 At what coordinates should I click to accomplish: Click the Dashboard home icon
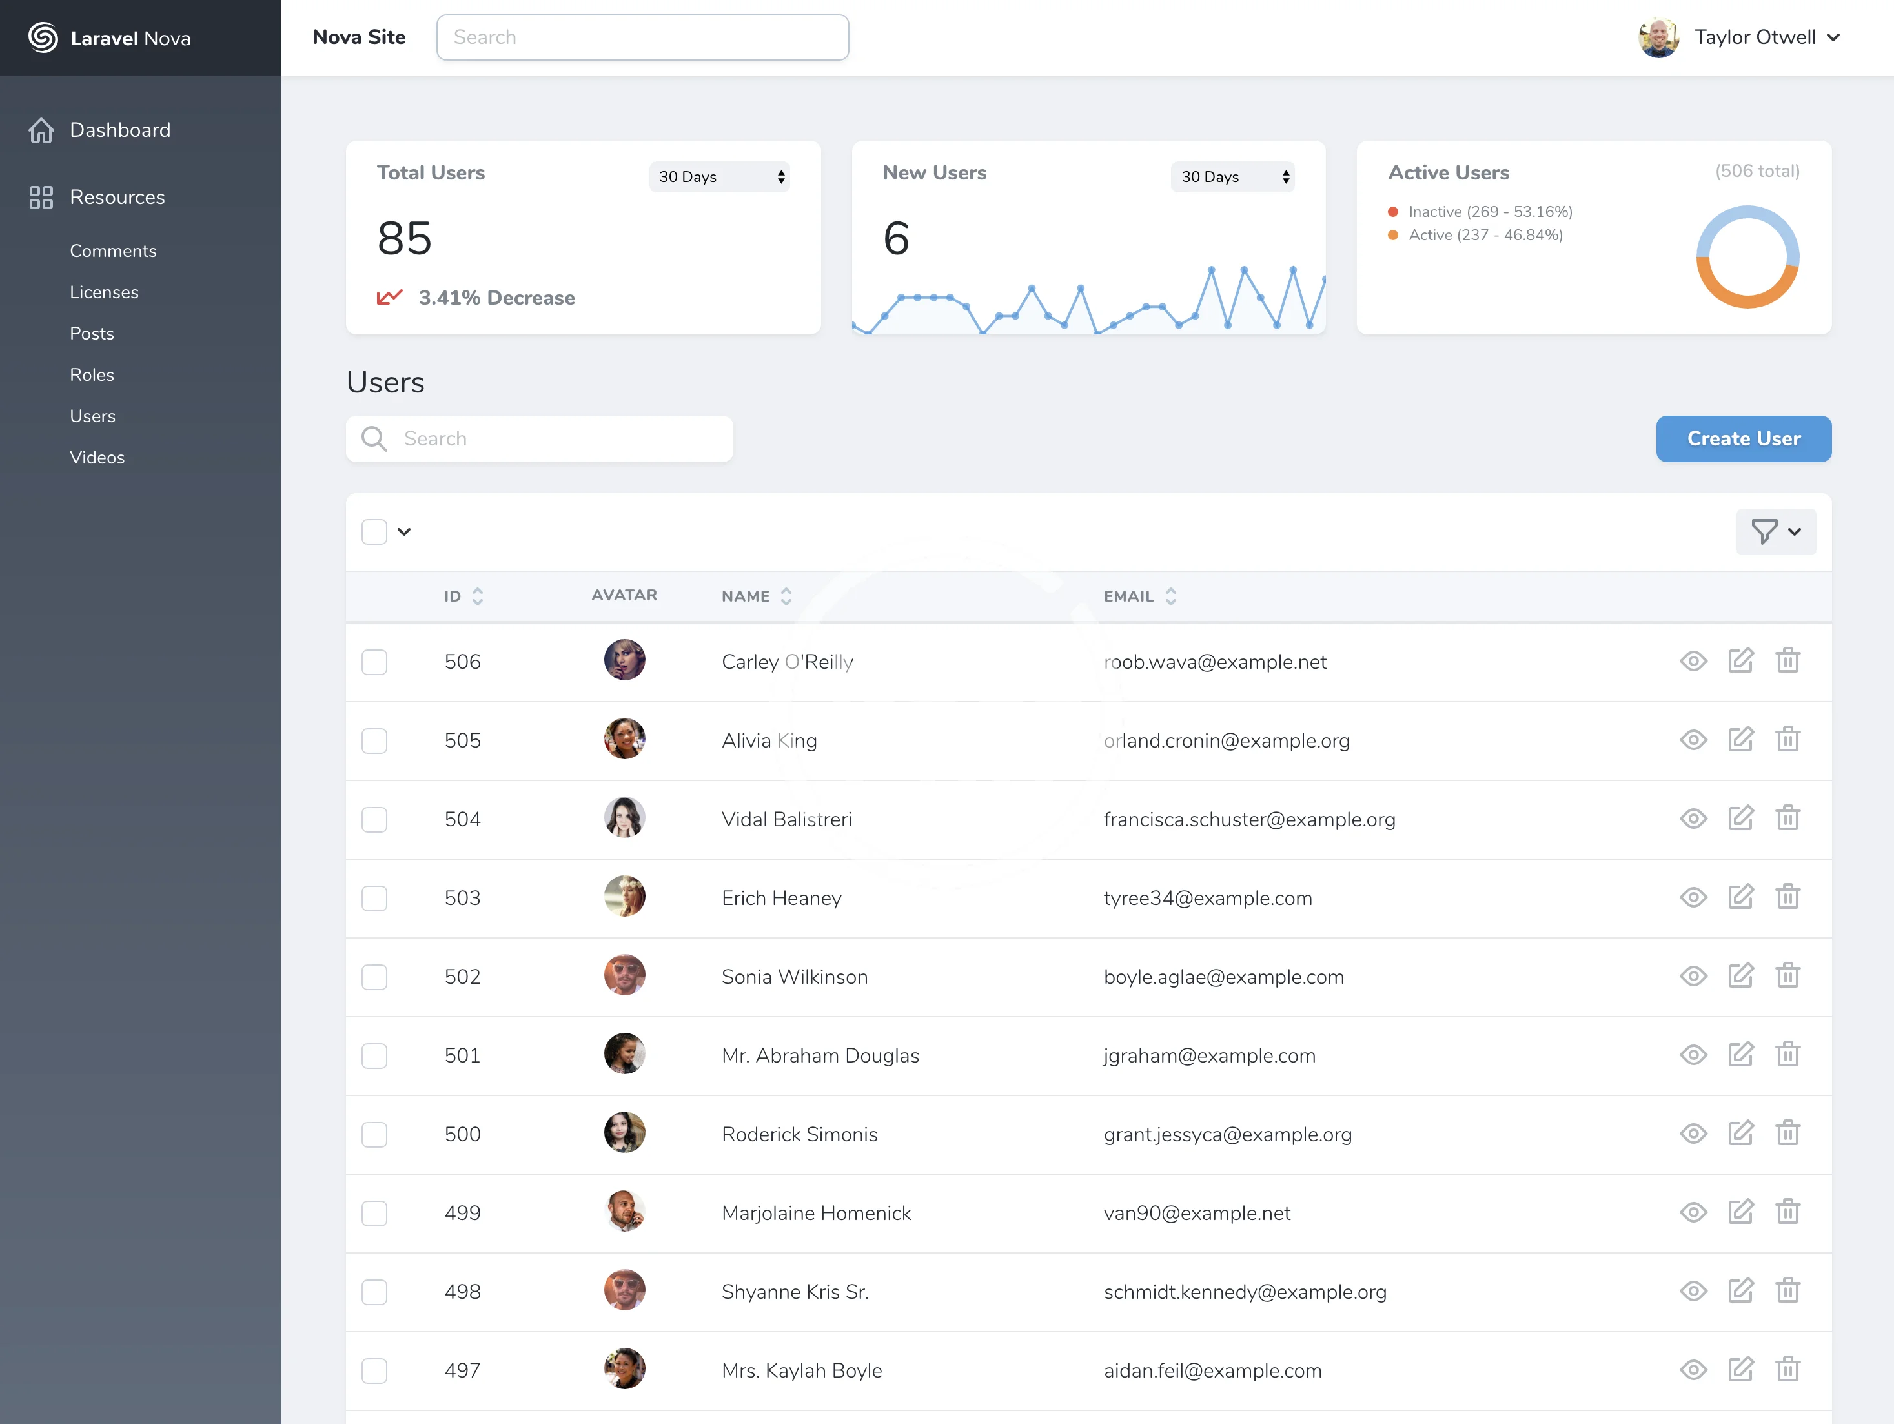pyautogui.click(x=41, y=130)
